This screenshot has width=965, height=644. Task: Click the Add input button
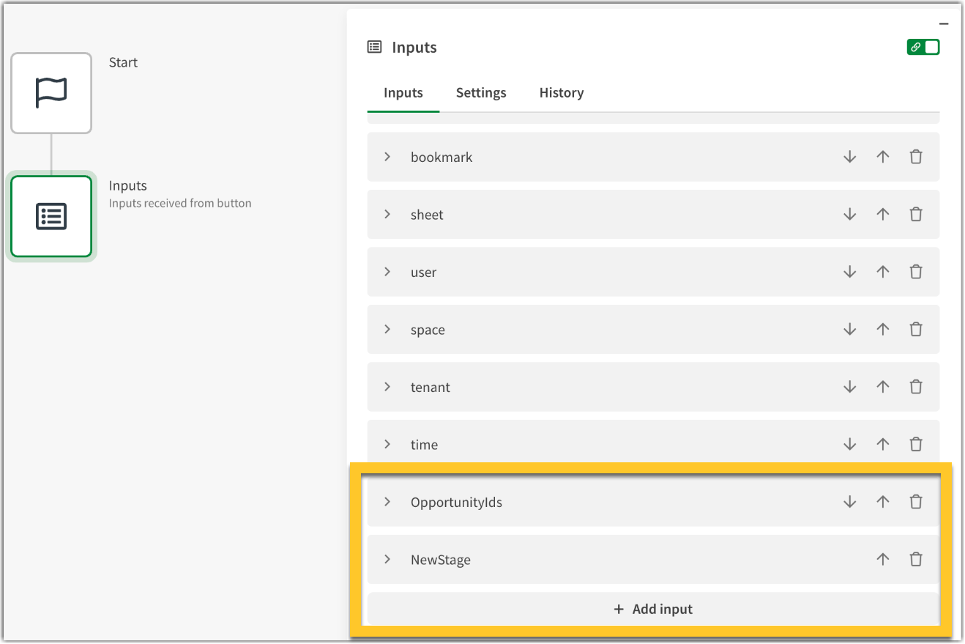point(653,610)
